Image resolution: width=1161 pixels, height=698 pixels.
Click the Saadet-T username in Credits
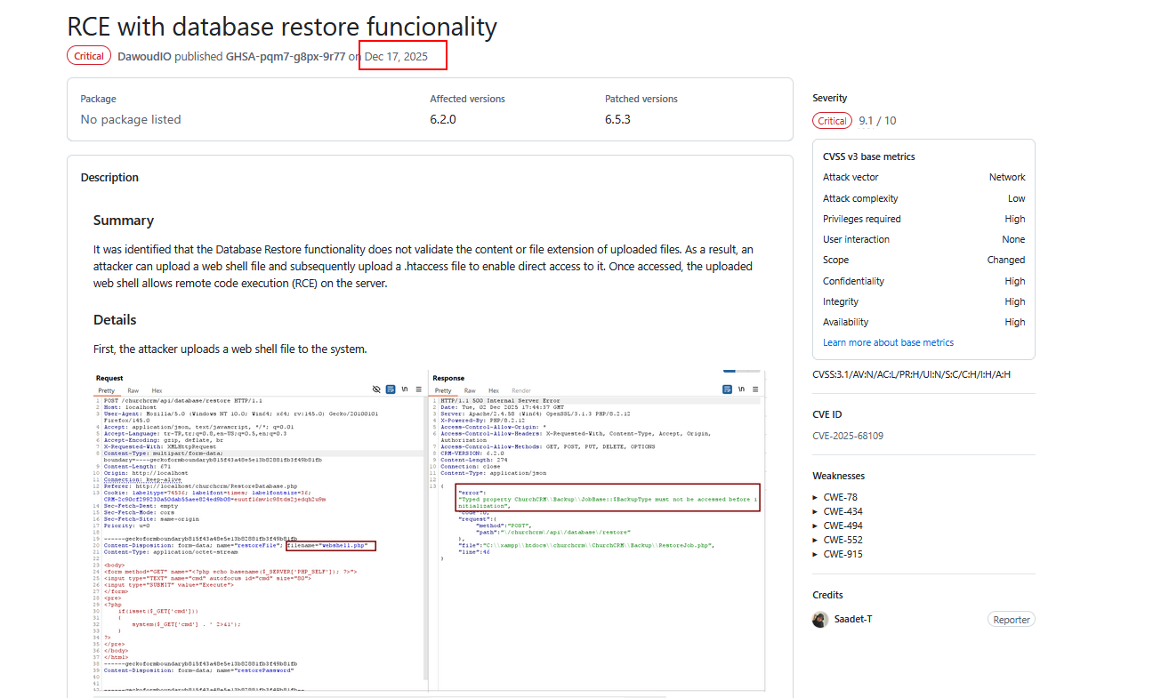[852, 619]
